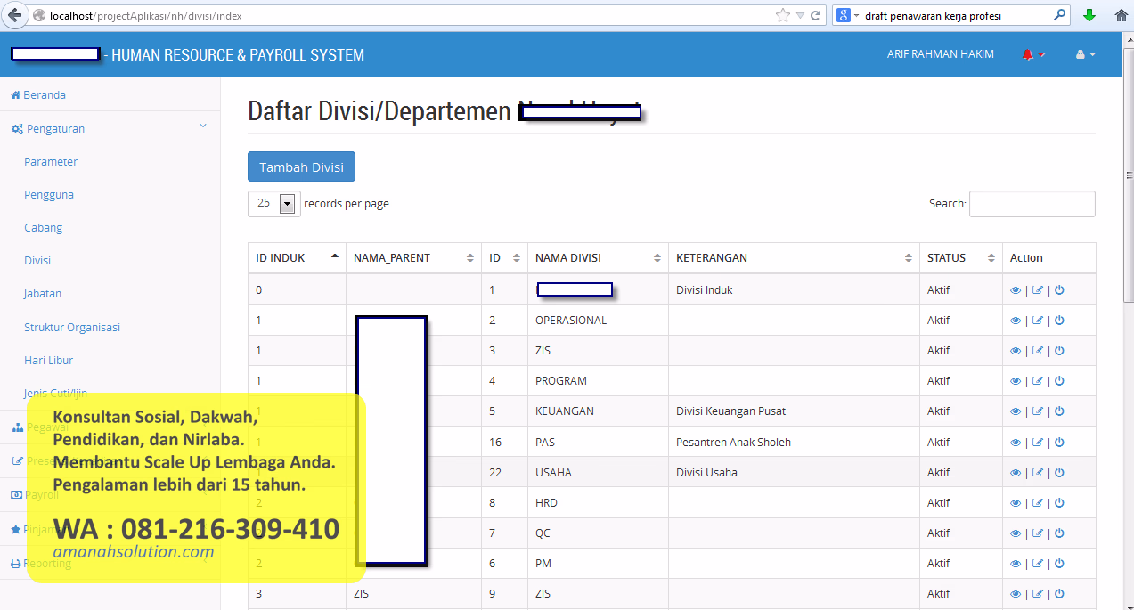Go to Pengguna in sidebar
Viewport: 1134px width, 610px height.
[49, 195]
